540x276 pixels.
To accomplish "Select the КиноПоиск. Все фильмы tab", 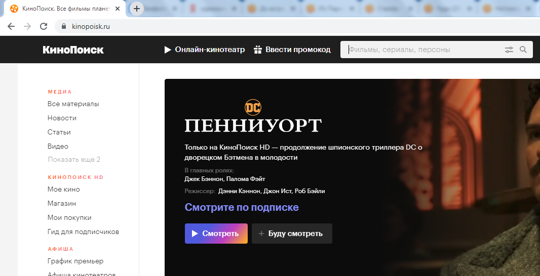I will pyautogui.click(x=65, y=9).
